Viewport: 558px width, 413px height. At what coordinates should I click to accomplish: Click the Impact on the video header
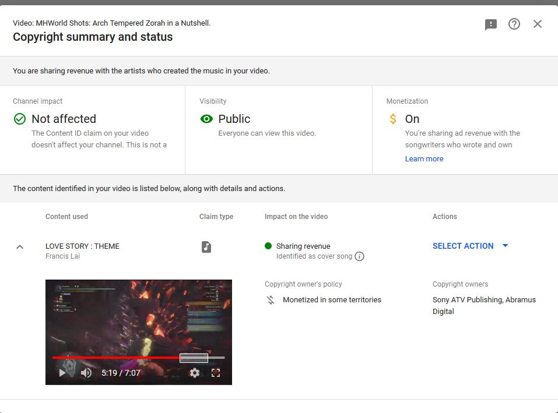point(296,217)
